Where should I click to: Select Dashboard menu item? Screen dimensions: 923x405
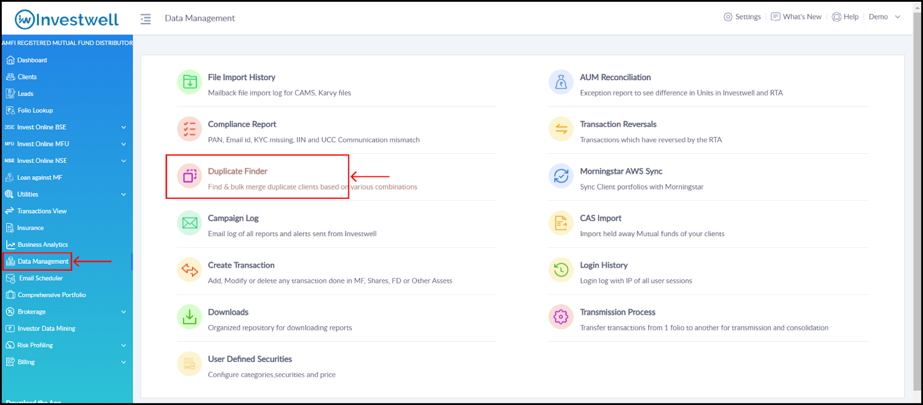[x=32, y=60]
